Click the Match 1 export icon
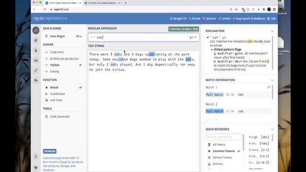 [269, 87]
